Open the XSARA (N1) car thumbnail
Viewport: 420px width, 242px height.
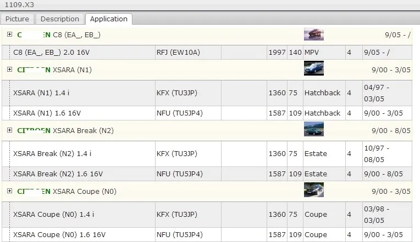314,68
